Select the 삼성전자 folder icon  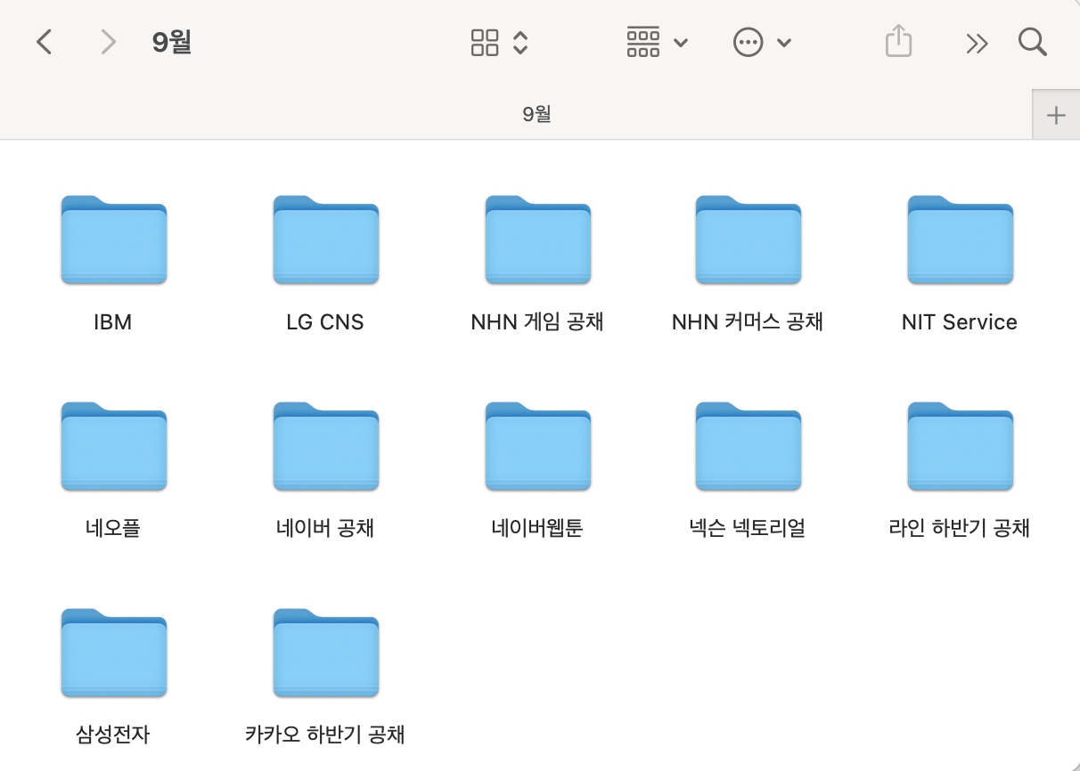[x=114, y=653]
